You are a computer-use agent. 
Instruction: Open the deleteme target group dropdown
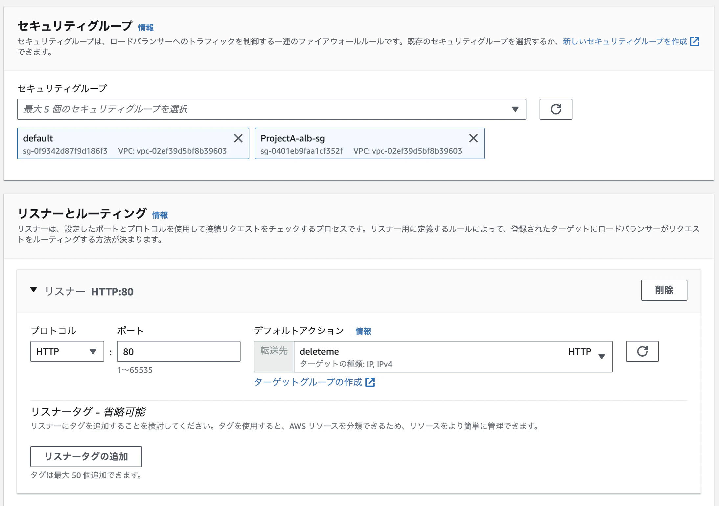coord(453,357)
